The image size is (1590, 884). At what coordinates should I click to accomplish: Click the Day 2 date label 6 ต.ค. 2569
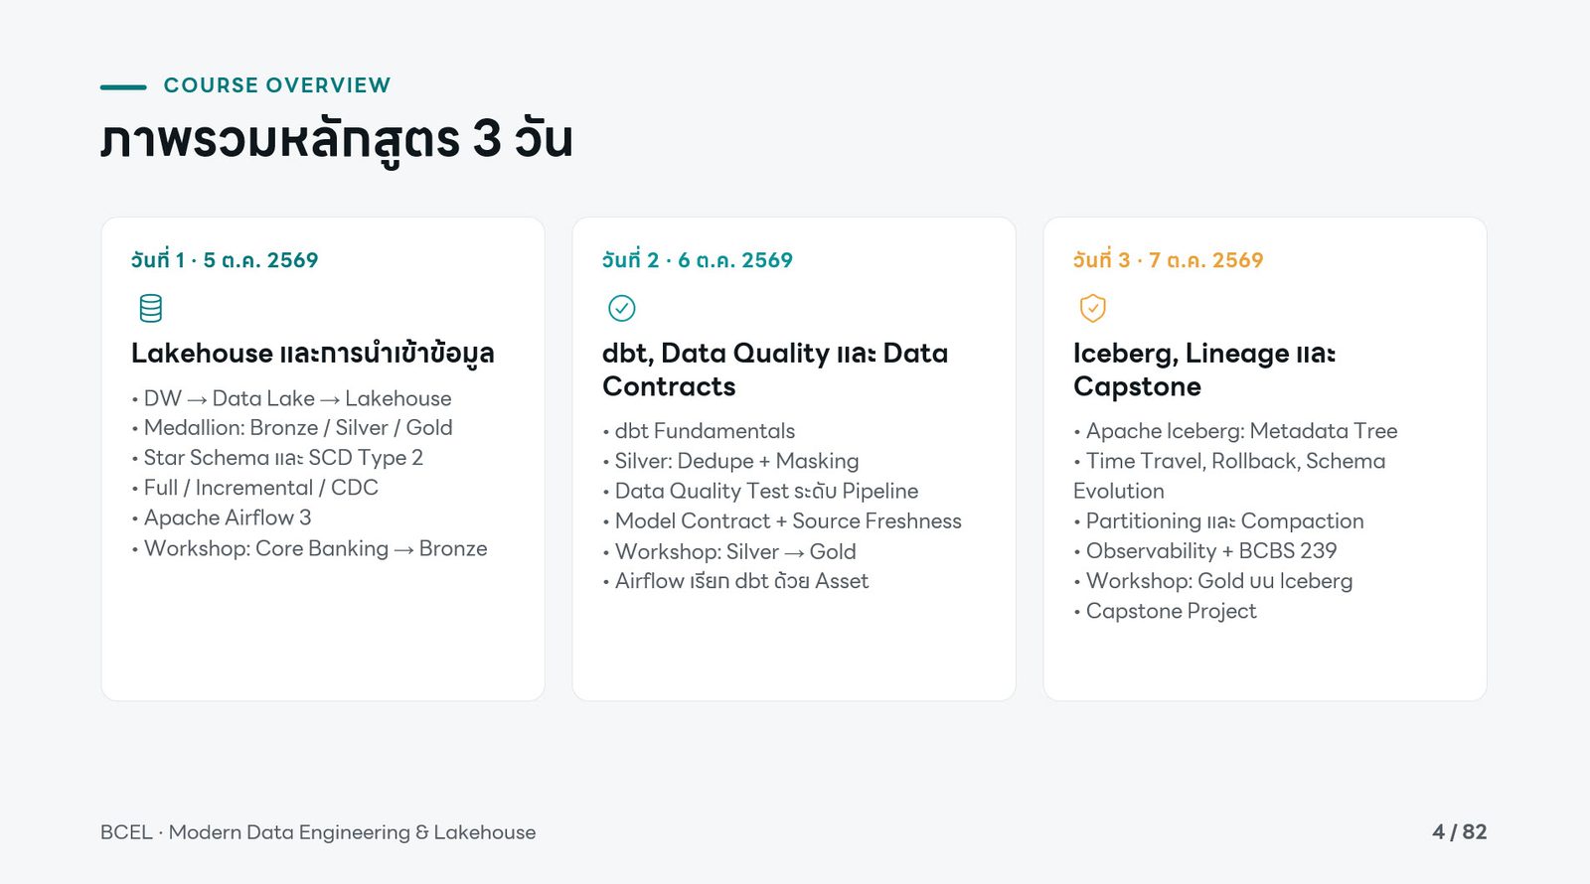[697, 260]
